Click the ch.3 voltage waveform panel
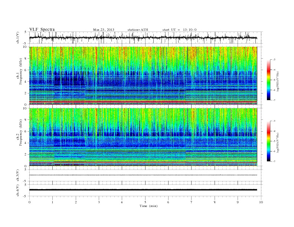The width and height of the screenshot is (294, 227). (x=146, y=175)
